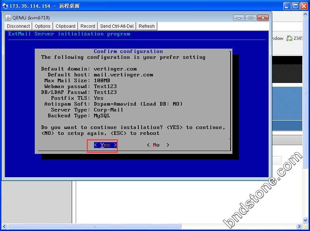
Task: Click the 'Dspam+Amavisd' antispam value
Action: pos(115,104)
